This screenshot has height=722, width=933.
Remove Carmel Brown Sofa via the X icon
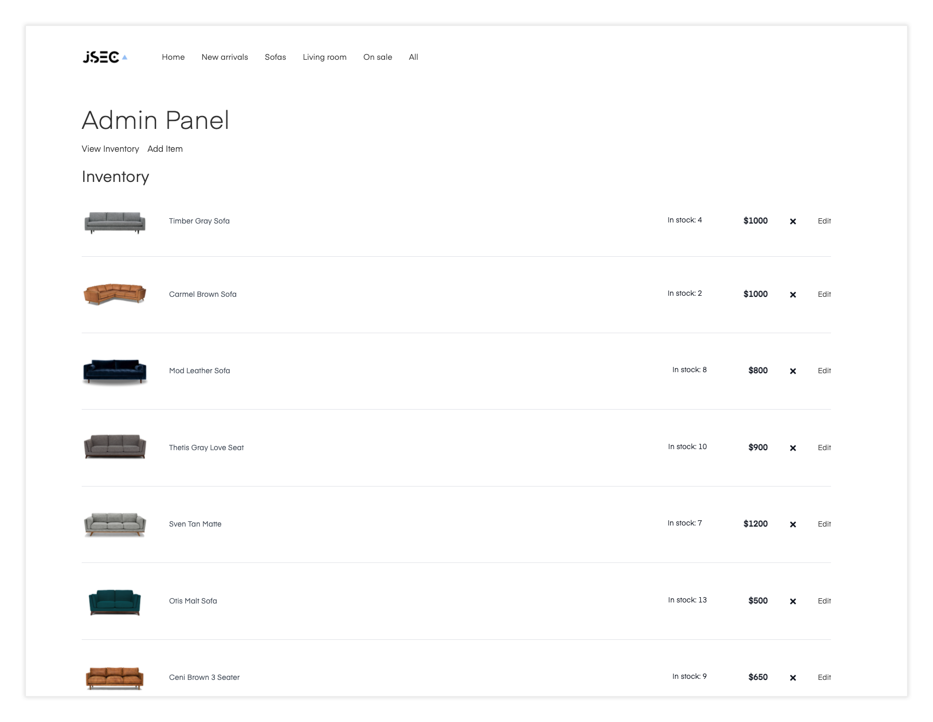pyautogui.click(x=794, y=294)
